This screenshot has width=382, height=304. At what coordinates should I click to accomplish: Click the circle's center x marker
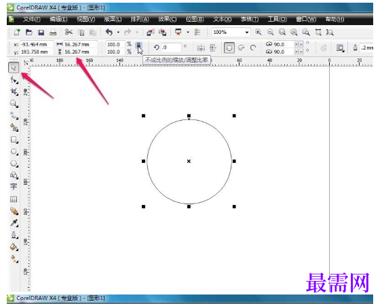pos(189,161)
